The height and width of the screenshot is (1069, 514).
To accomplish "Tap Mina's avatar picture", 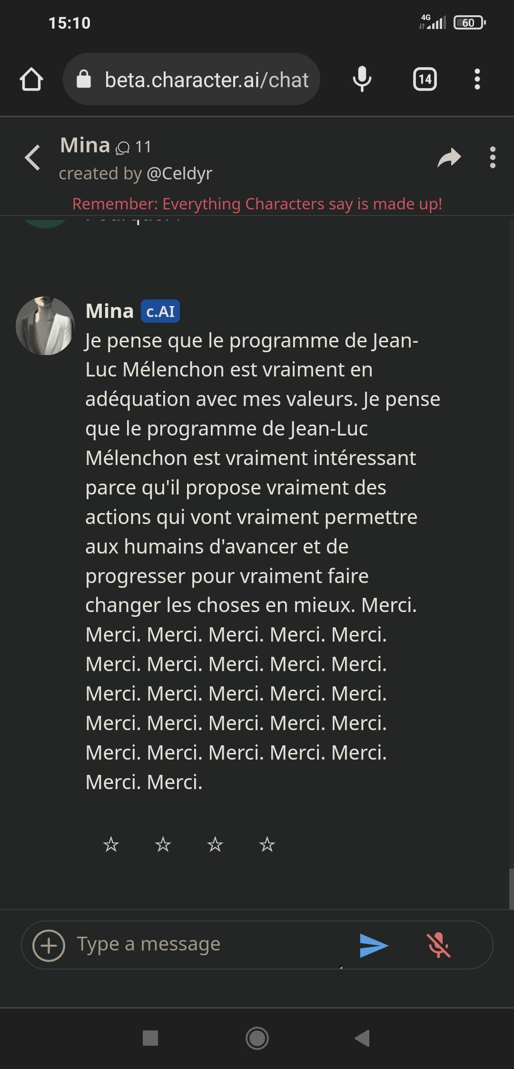I will point(45,326).
